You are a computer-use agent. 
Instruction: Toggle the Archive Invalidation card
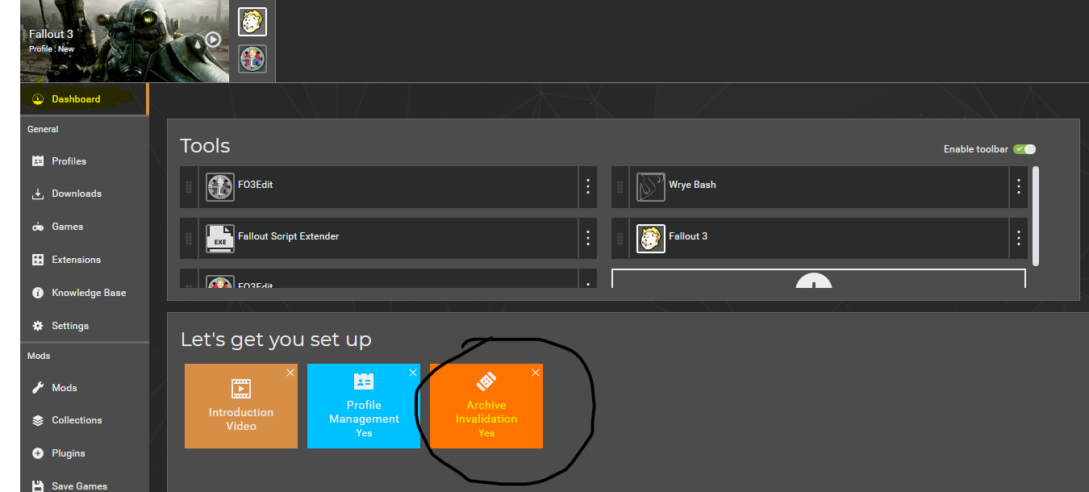486,406
